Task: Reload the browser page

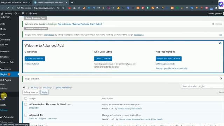Action: [x=8, y=8]
